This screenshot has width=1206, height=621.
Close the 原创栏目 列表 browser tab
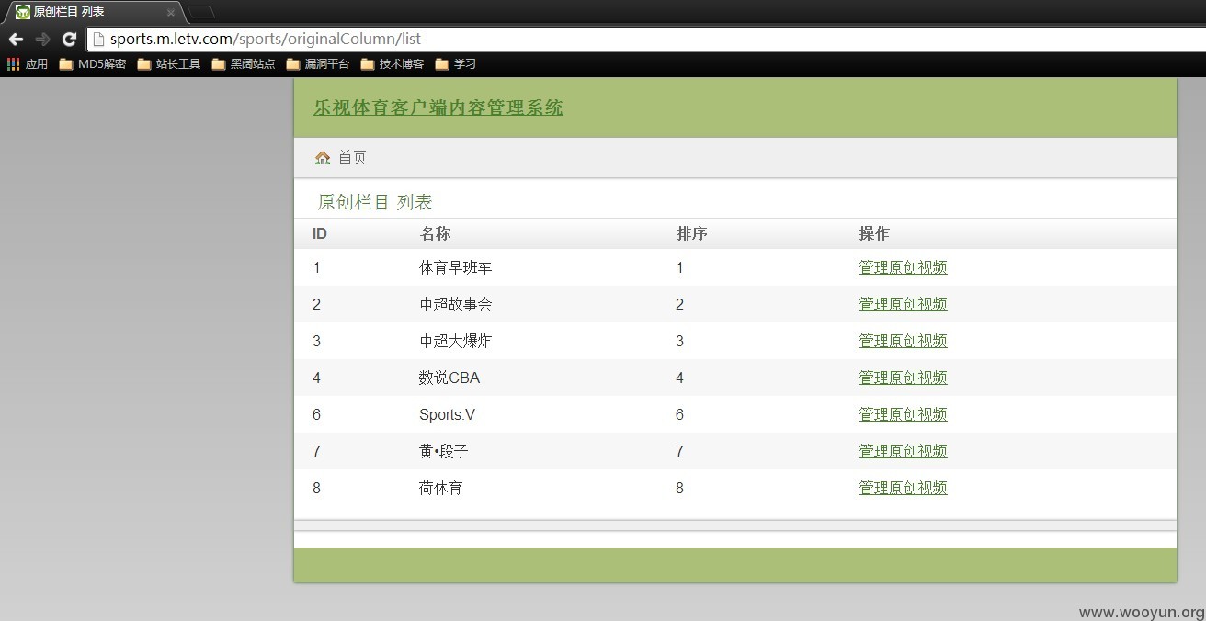(170, 13)
